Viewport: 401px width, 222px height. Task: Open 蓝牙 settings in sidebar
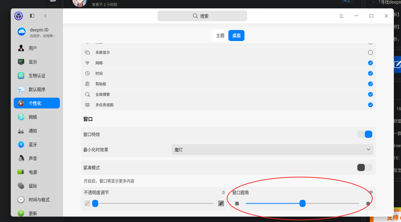pyautogui.click(x=37, y=145)
